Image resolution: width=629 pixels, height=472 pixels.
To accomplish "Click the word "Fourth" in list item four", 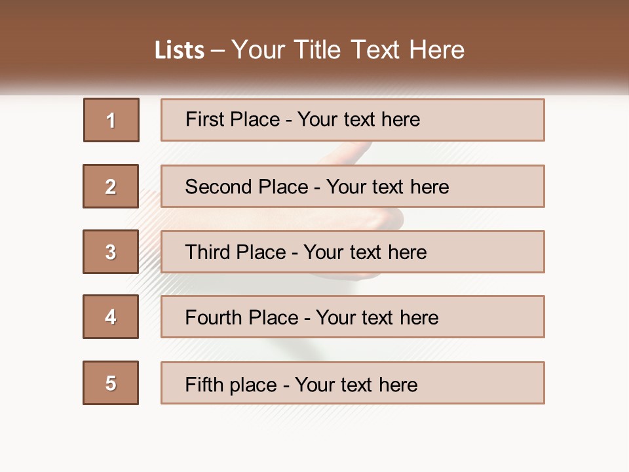I will (214, 318).
